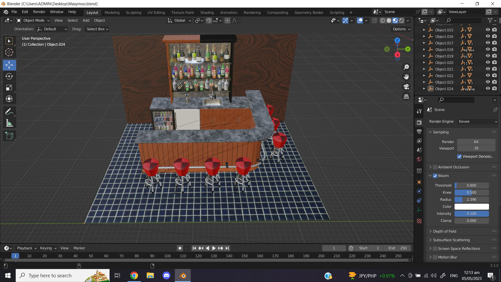The height and width of the screenshot is (282, 501).
Task: Expand the Depth of Field section
Action: [431, 231]
